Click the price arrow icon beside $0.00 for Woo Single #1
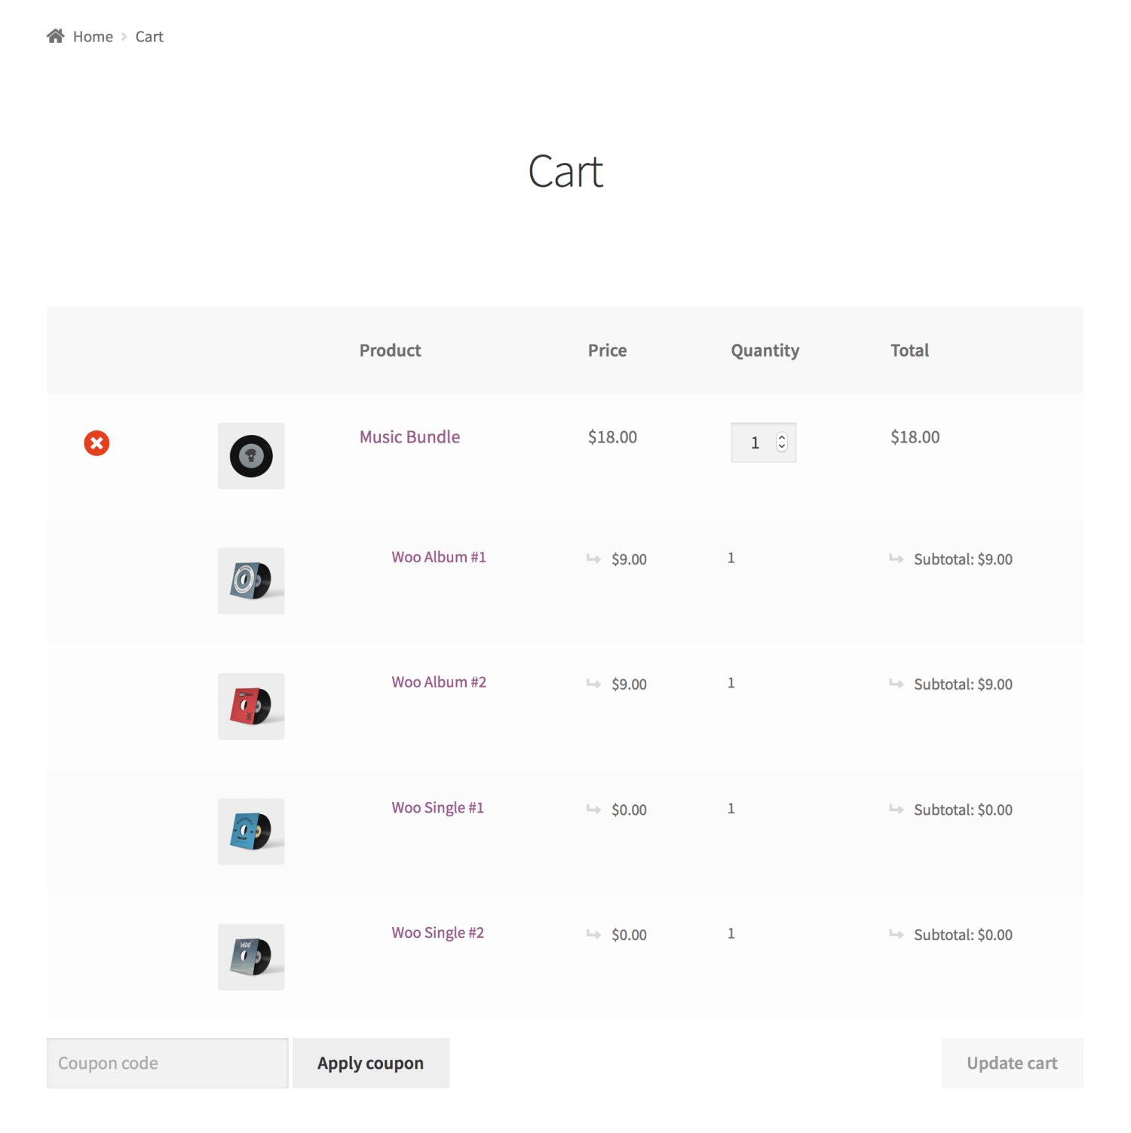This screenshot has width=1131, height=1133. coord(593,809)
